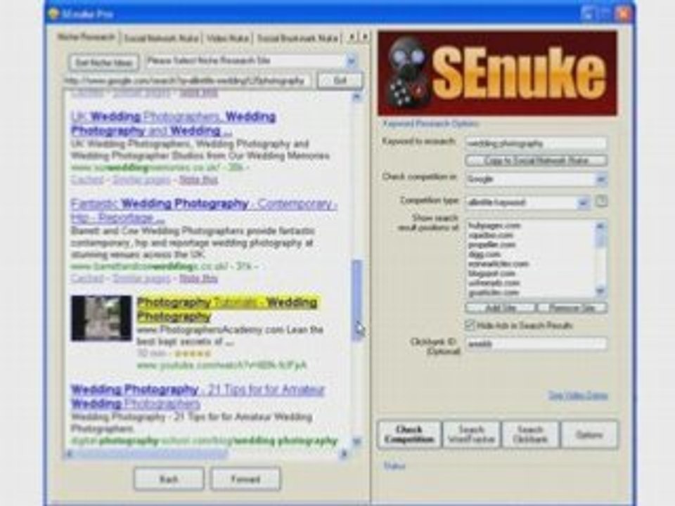Click the help icon beside Competition type
675x506 pixels.
[x=601, y=201]
